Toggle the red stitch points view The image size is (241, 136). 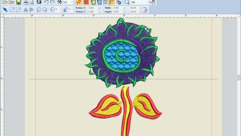[86, 2]
